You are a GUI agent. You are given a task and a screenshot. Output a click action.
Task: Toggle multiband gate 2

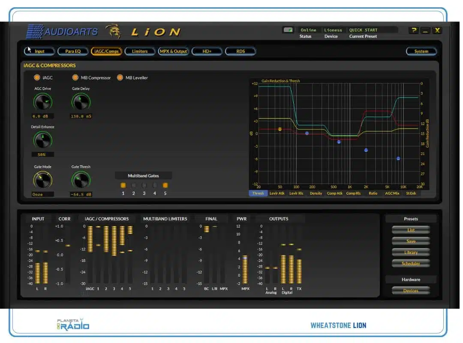(x=133, y=185)
